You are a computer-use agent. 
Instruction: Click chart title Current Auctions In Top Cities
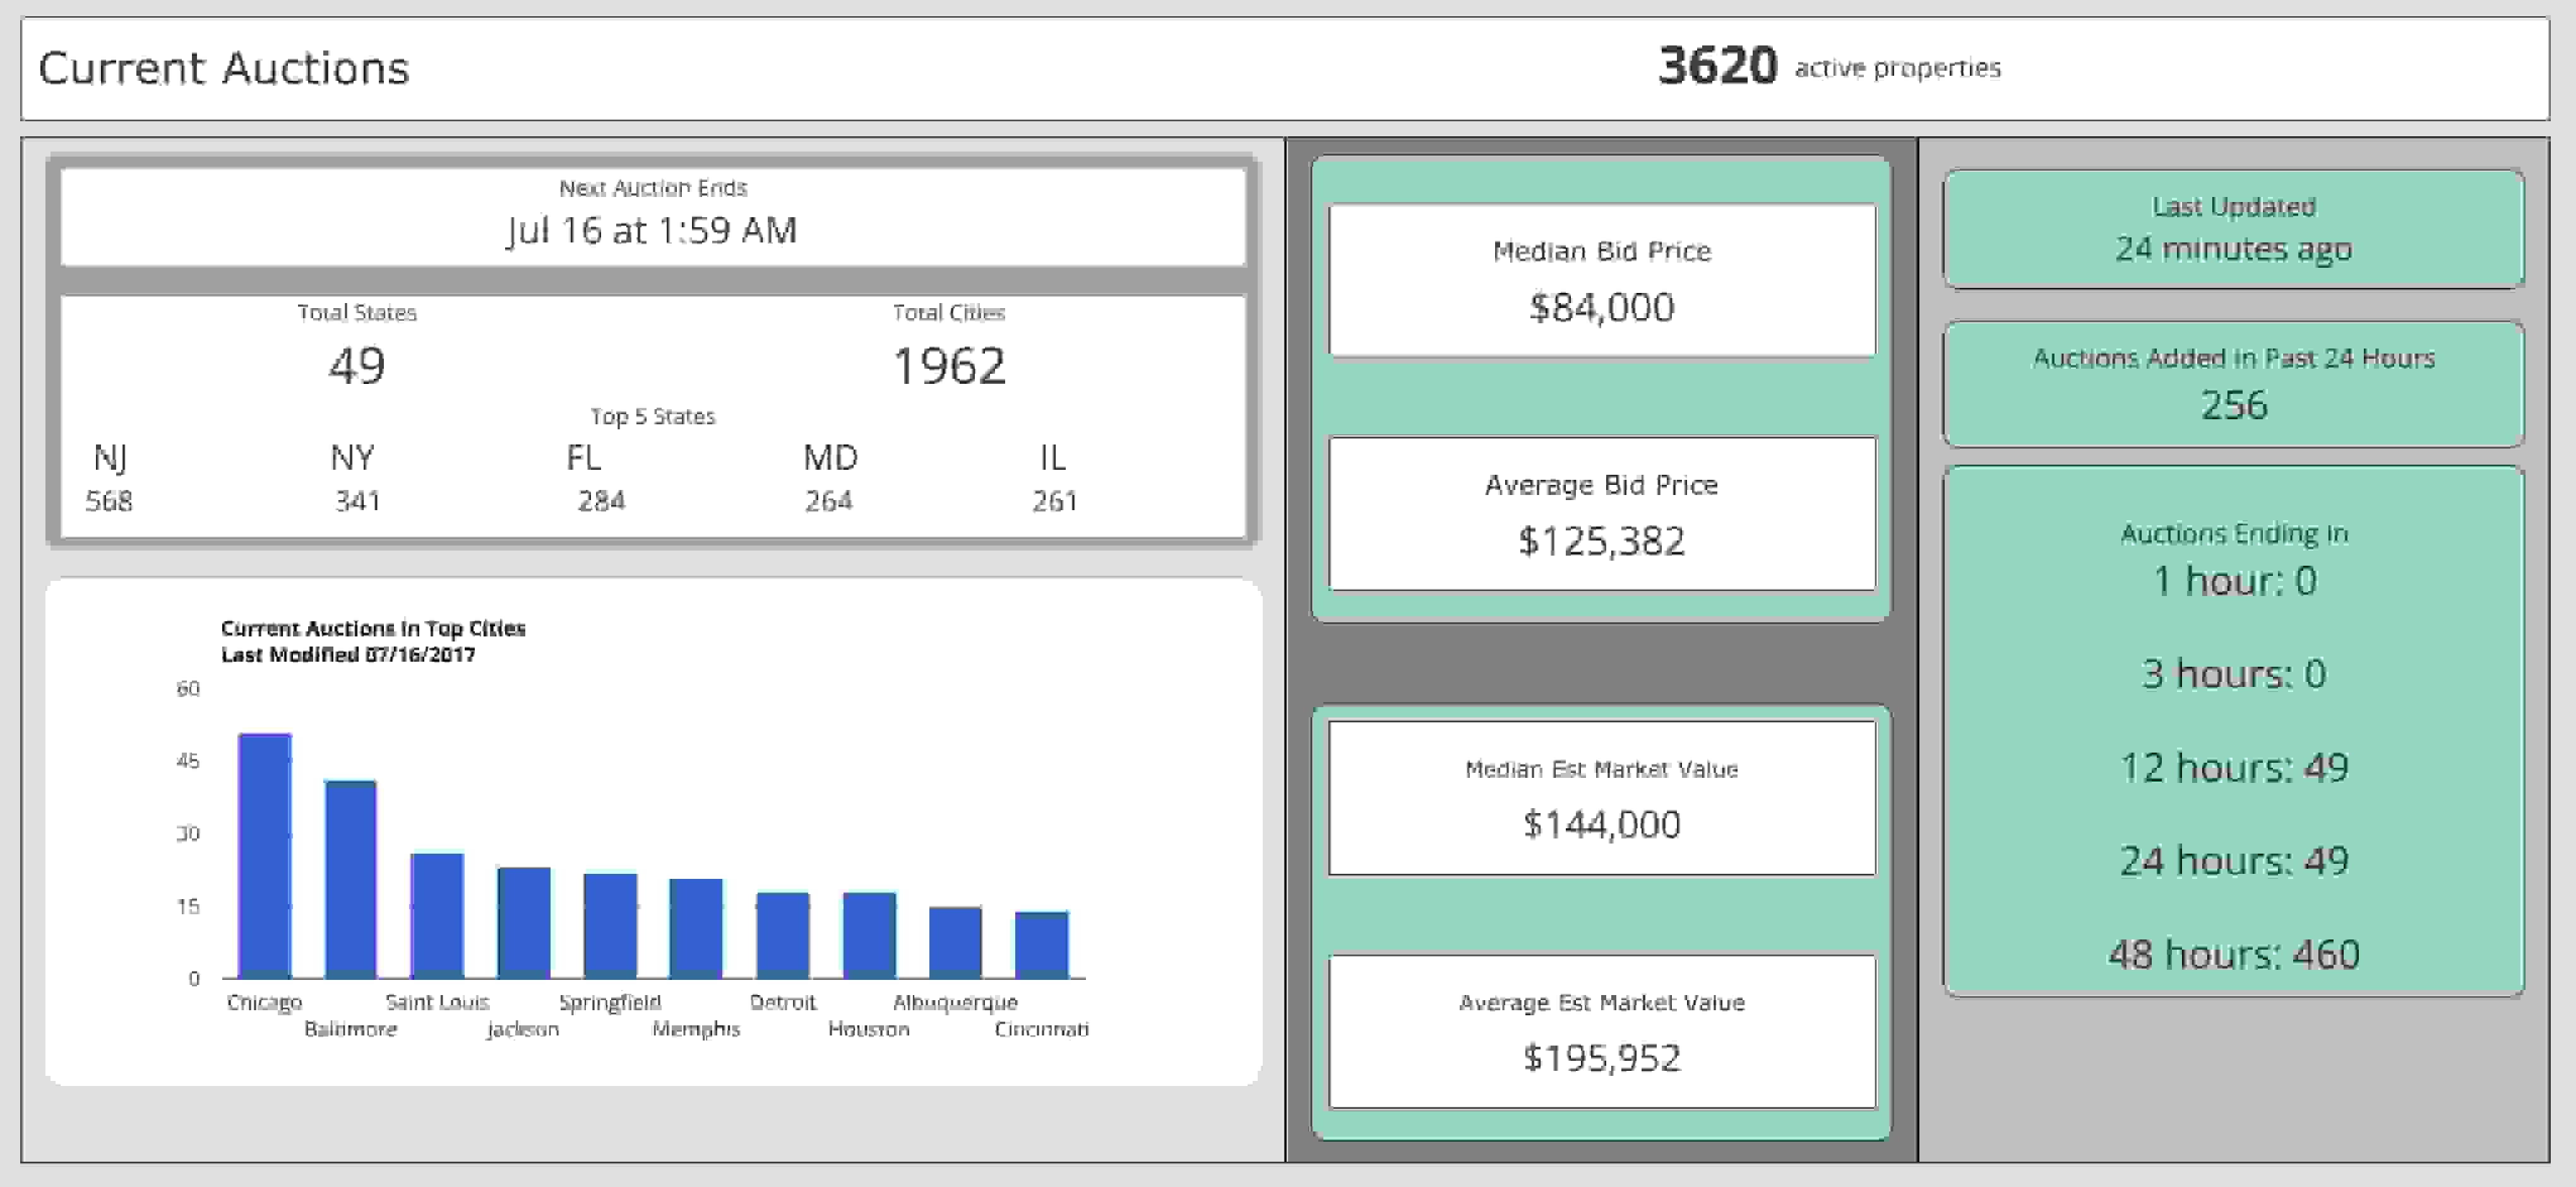373,628
